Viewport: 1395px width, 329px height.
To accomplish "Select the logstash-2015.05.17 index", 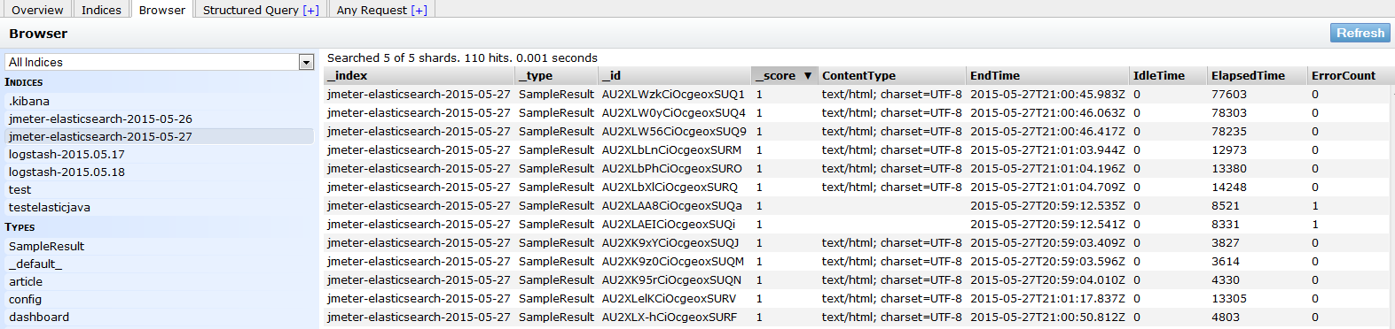I will pos(160,154).
